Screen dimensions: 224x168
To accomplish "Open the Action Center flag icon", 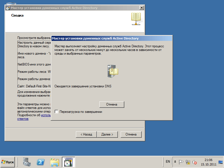I will point(181,162).
